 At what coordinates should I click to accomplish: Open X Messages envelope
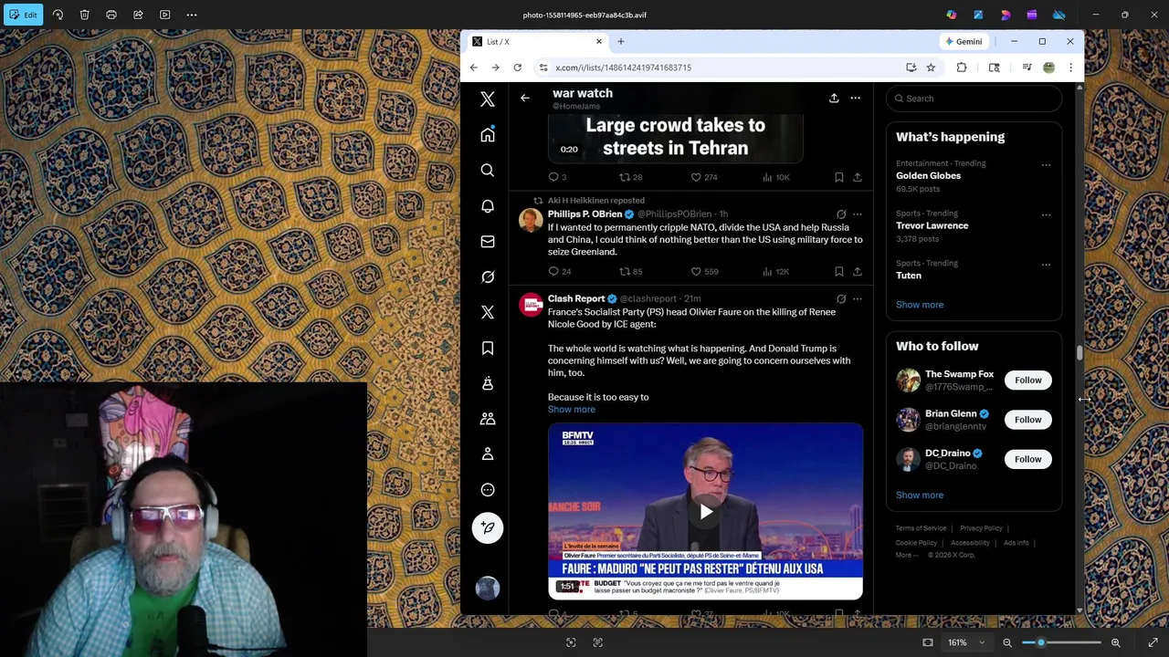[x=488, y=242]
